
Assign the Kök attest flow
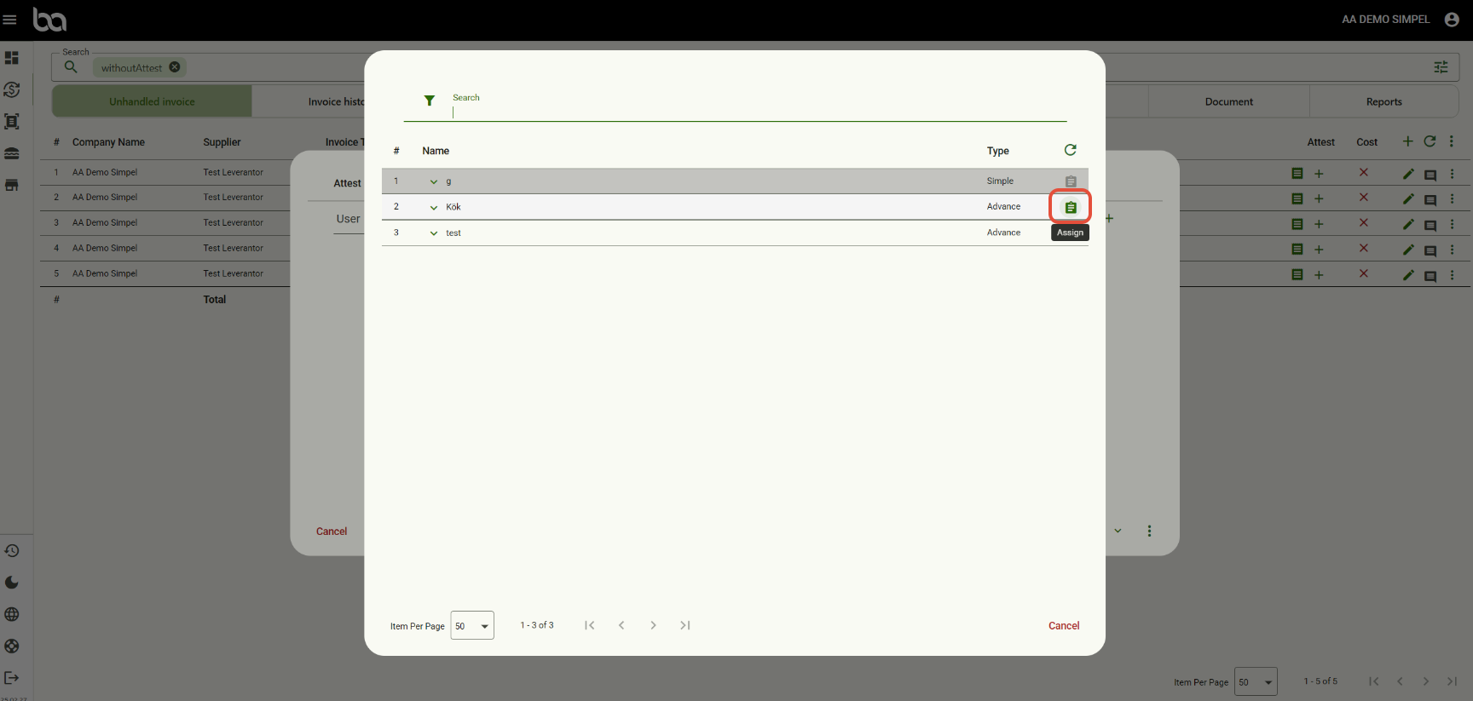pos(1071,207)
